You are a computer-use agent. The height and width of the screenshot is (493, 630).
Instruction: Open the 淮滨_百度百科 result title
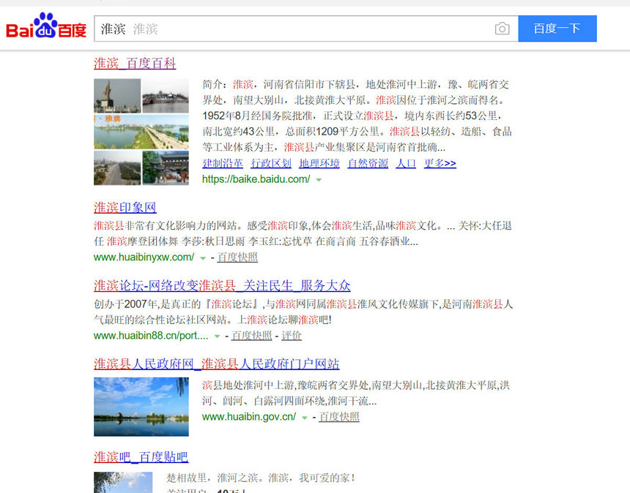(135, 64)
